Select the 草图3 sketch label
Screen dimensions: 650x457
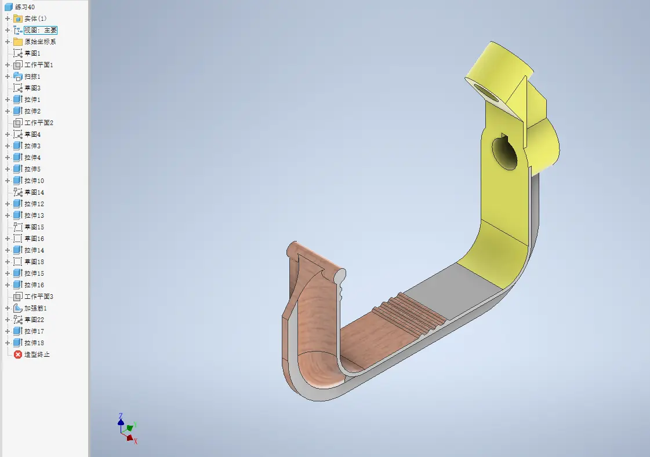(32, 88)
